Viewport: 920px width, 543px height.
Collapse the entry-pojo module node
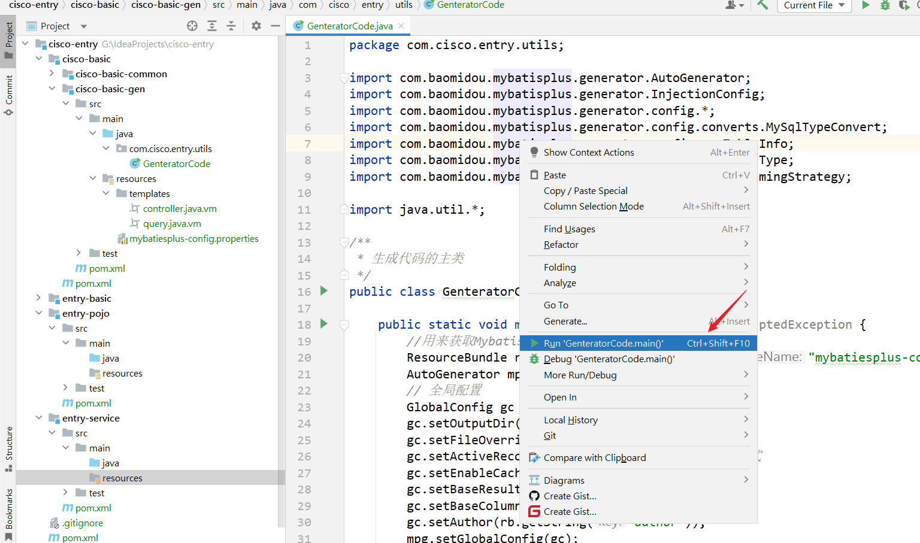[39, 313]
